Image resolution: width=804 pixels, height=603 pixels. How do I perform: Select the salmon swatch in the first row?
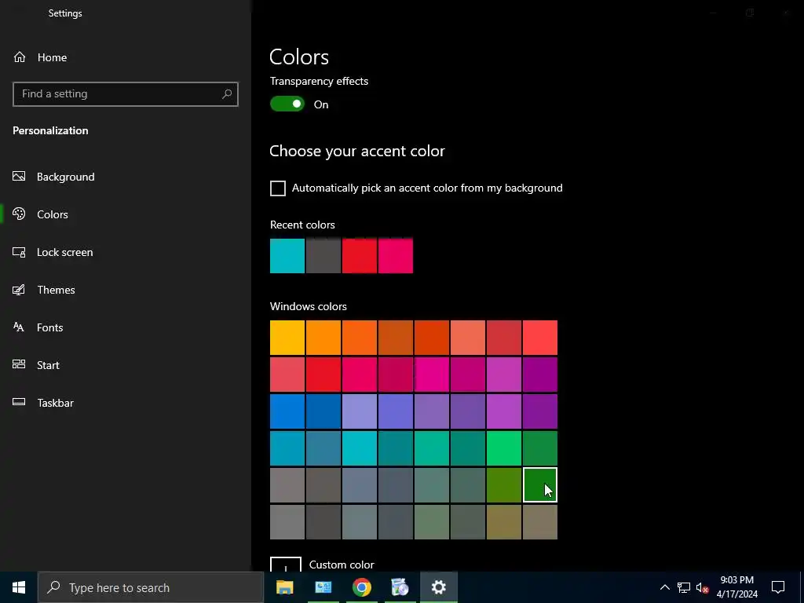468,338
